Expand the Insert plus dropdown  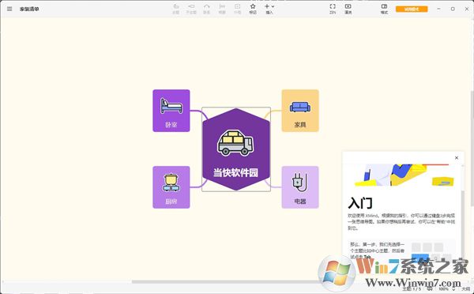(x=269, y=9)
